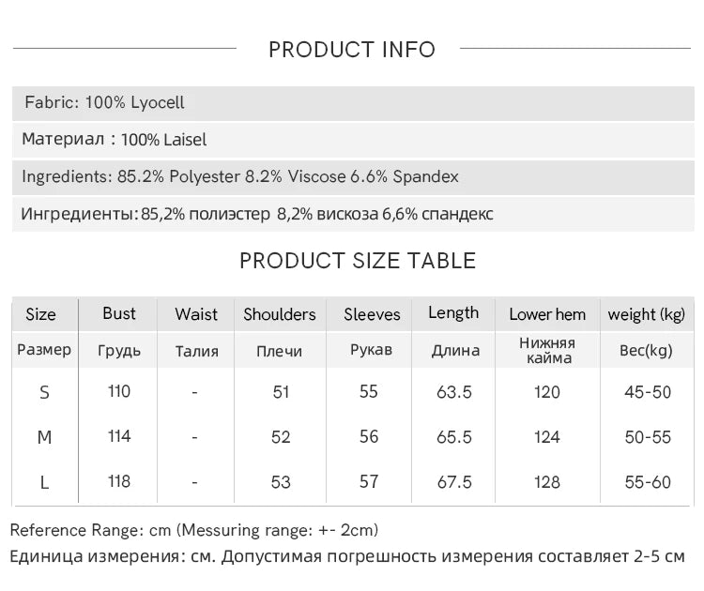This screenshot has height=591, width=704.
Task: Click the lower hem value 128
Action: point(547,482)
